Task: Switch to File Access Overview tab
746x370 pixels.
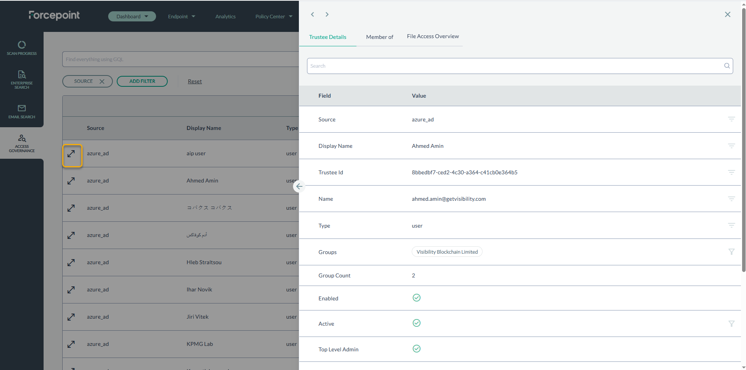Action: tap(433, 37)
